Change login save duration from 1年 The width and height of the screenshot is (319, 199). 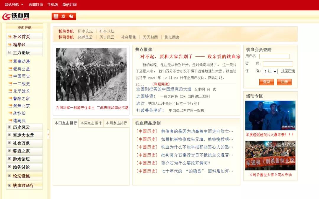(270, 71)
